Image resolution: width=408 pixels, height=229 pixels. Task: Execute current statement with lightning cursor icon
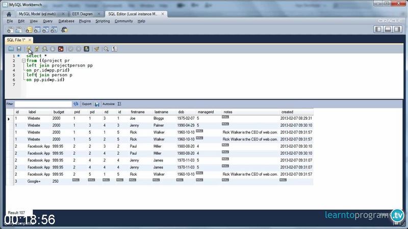[x=37, y=49]
